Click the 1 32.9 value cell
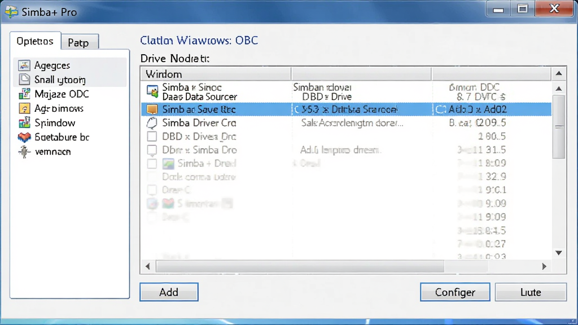Viewport: 578px width, 325px height. 492,177
